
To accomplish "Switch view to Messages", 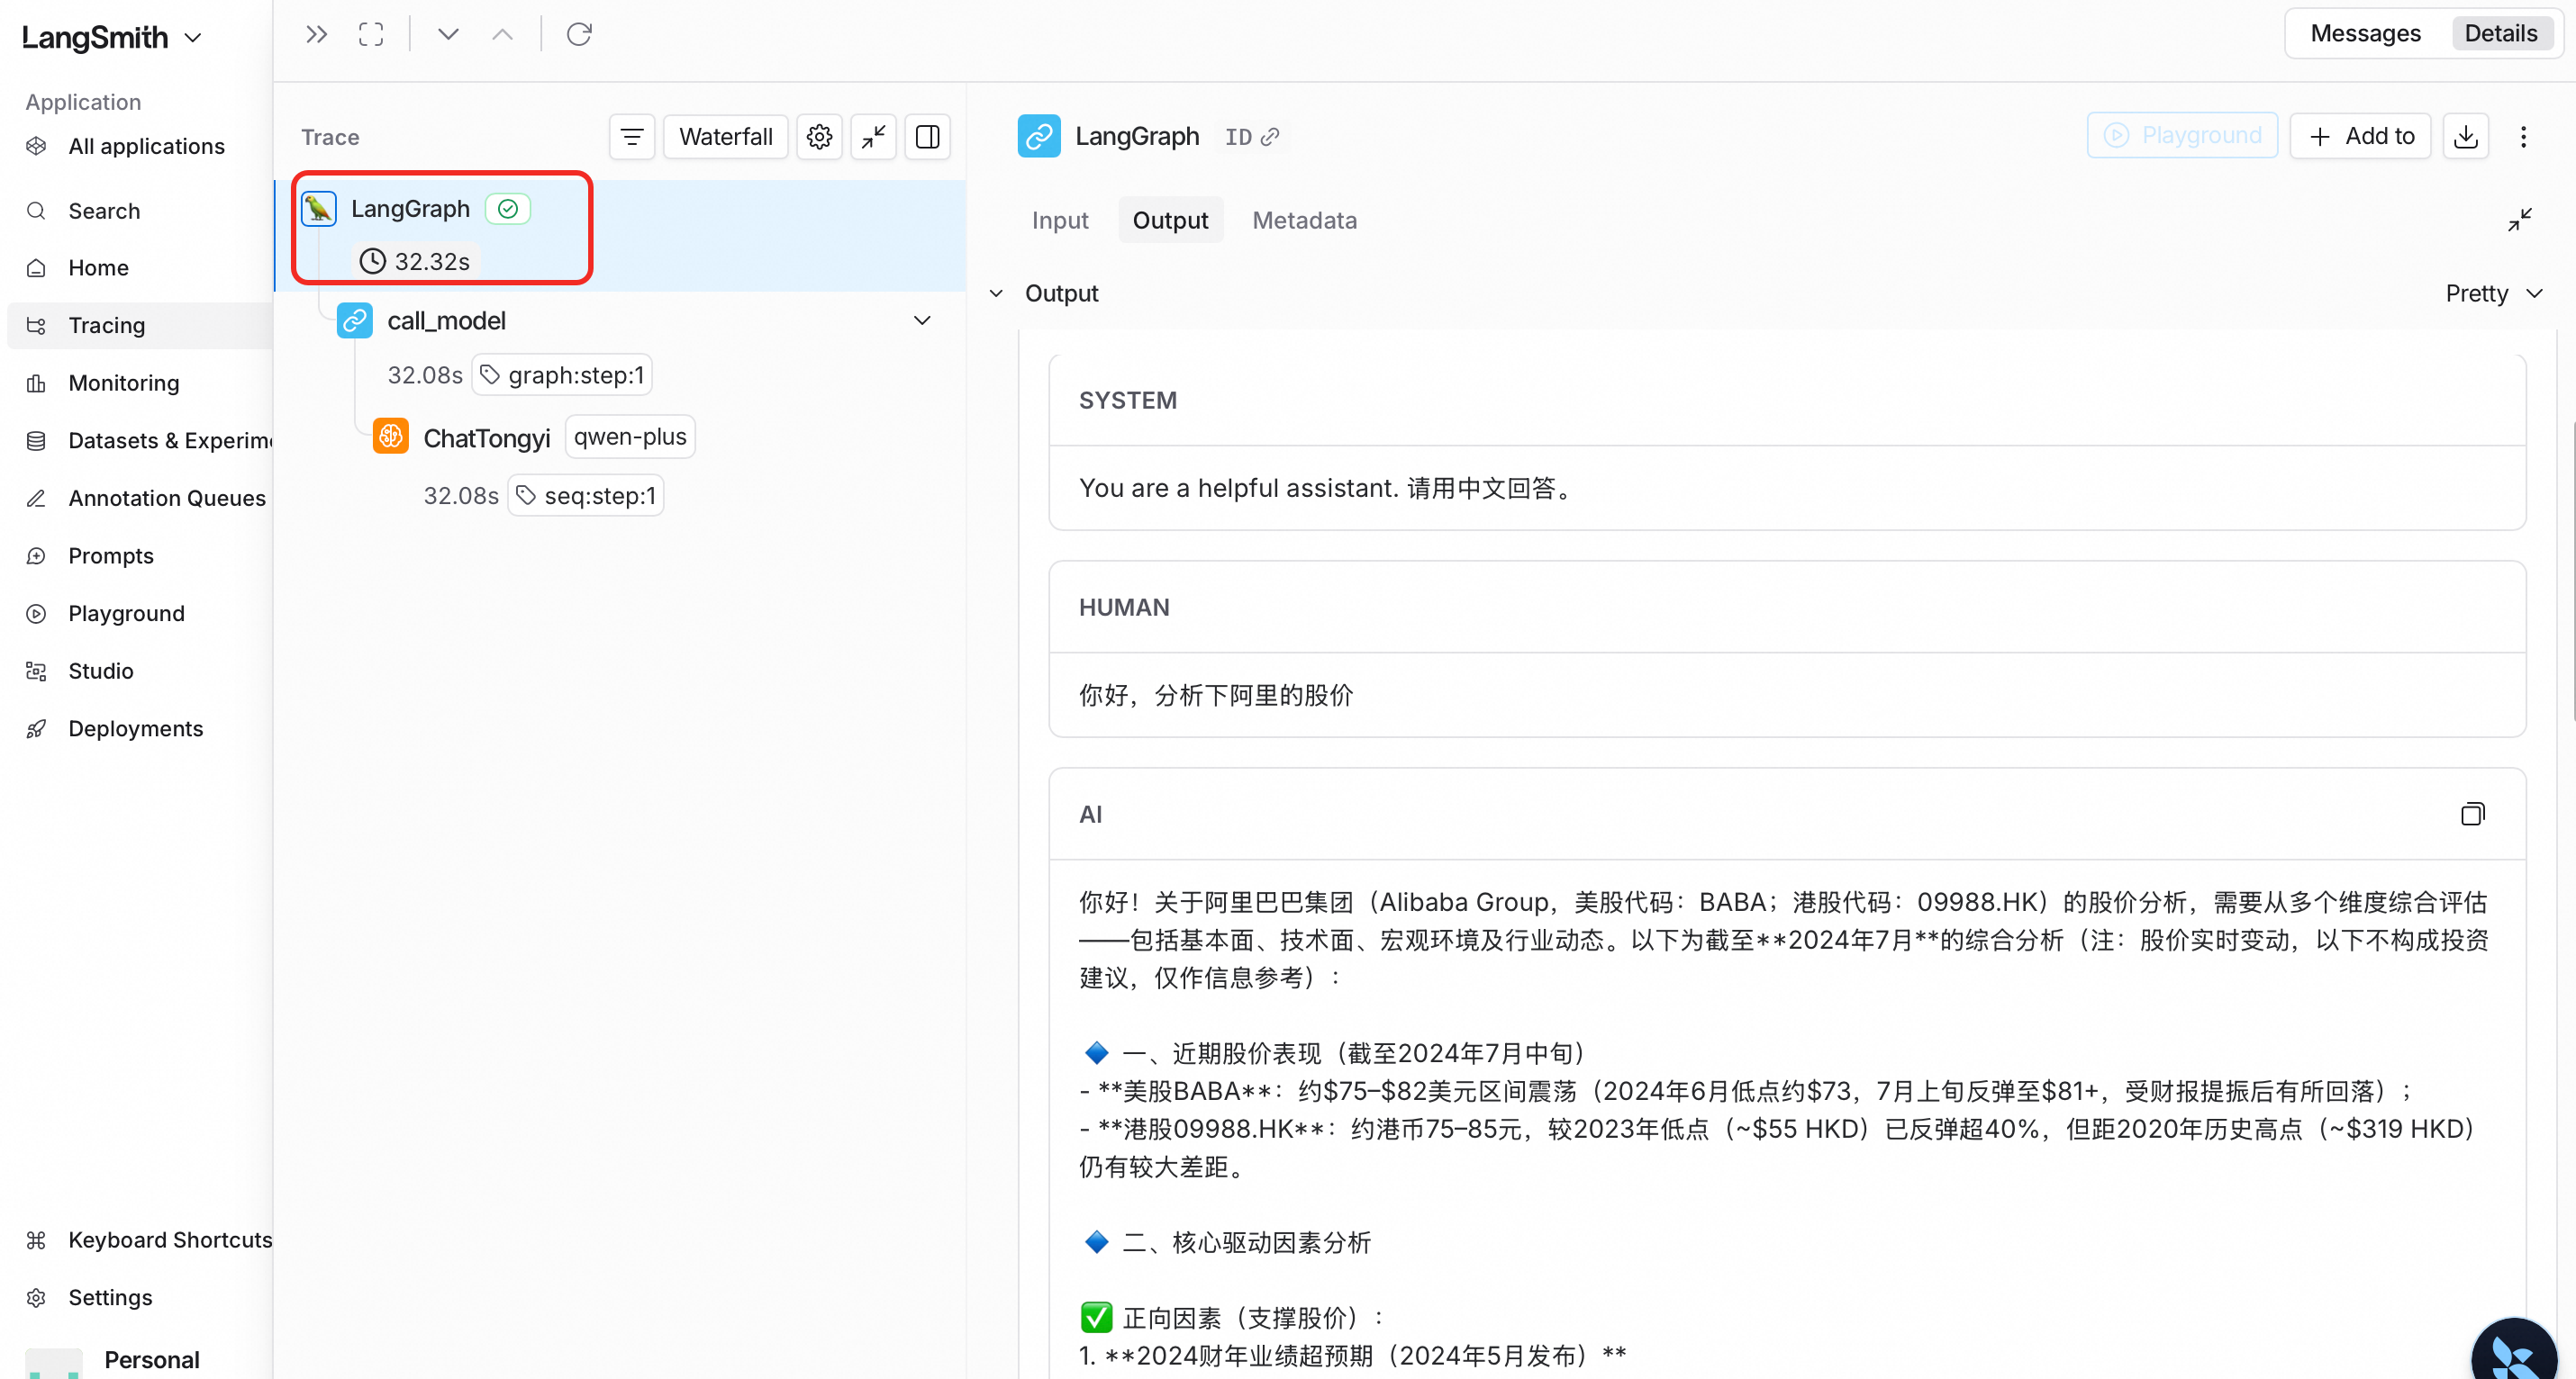I will click(2365, 34).
